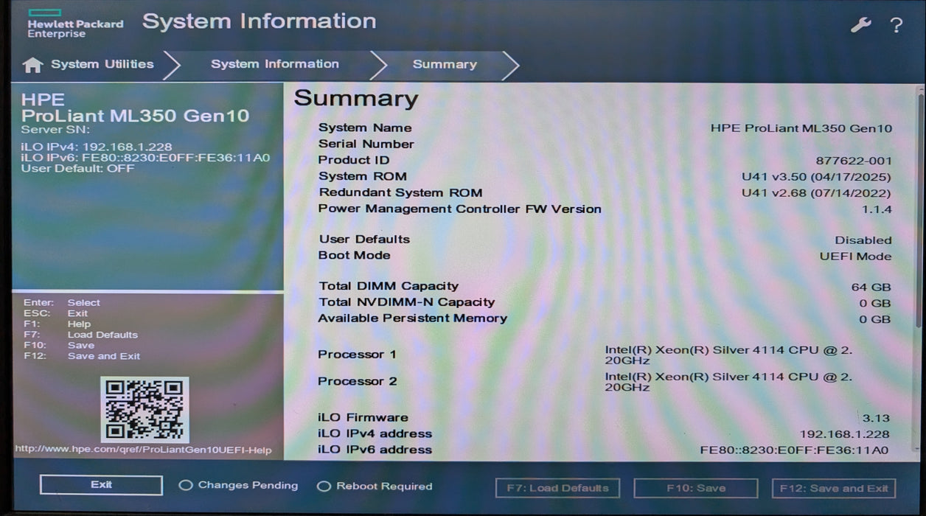Open the ProLiantGen10UEFI-Help URL link

(x=143, y=450)
